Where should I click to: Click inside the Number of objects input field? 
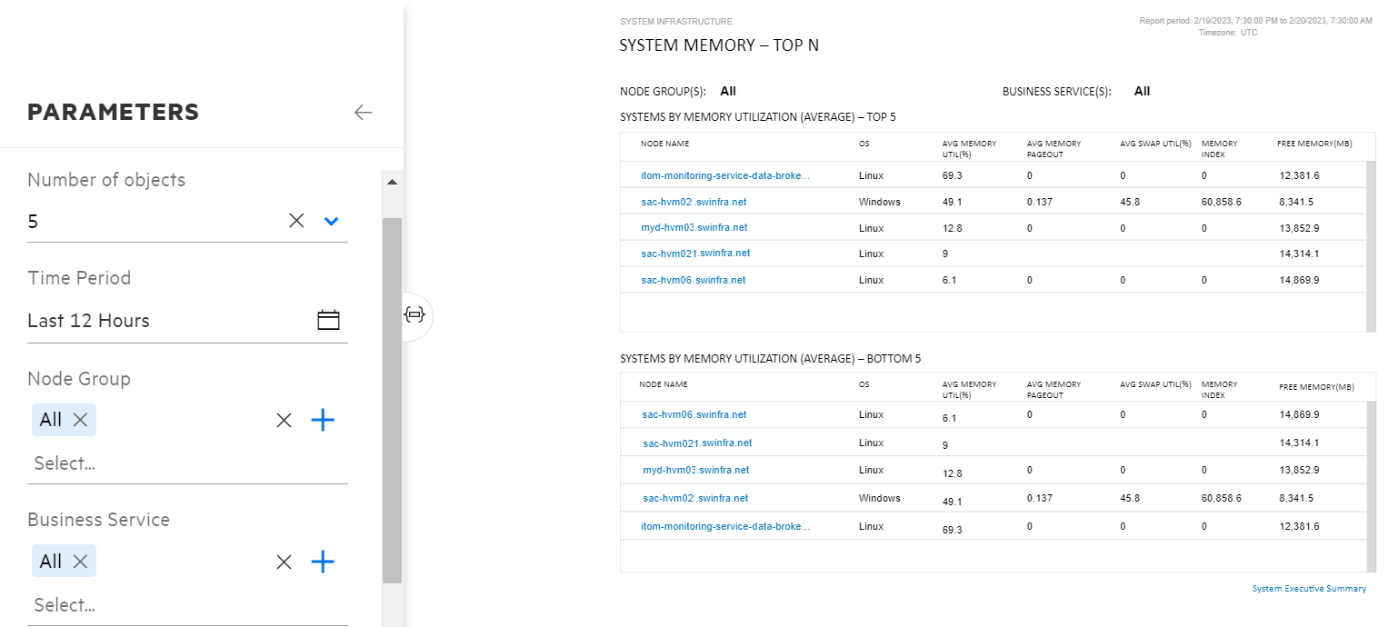coord(136,220)
